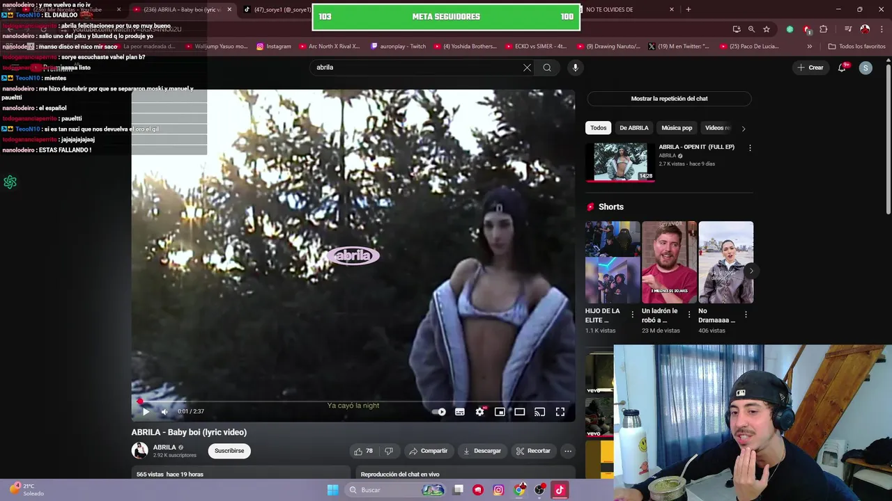Open the Crear button

810,67
